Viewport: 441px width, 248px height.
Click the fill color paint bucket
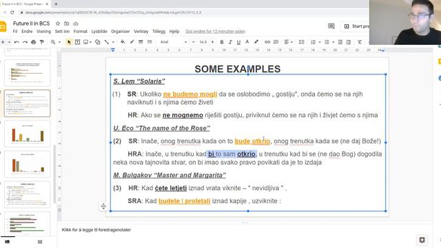[123, 42]
